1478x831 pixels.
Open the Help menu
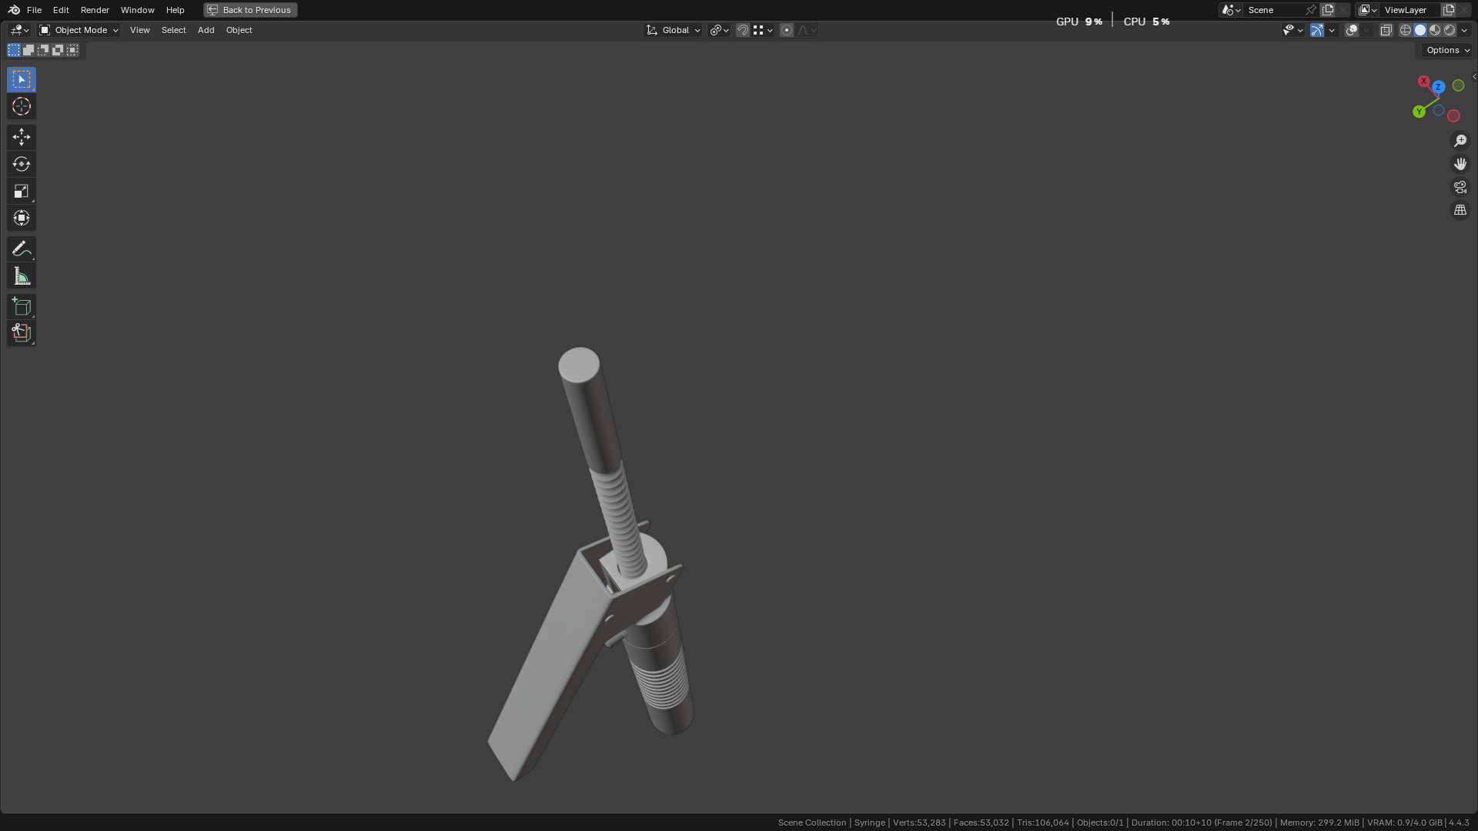click(x=175, y=10)
